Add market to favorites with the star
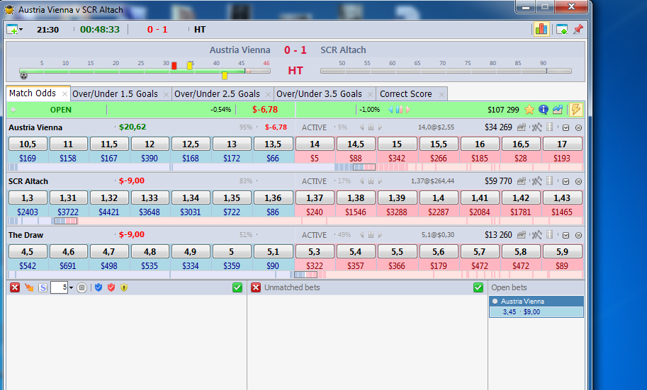The image size is (647, 390). pyautogui.click(x=529, y=110)
